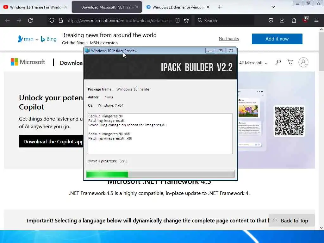Minimize the Firefox window
This screenshot has height=243, width=324.
tap(297, 3)
